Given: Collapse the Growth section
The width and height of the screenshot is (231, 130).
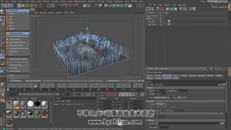Looking at the screenshot, I should point(147,101).
